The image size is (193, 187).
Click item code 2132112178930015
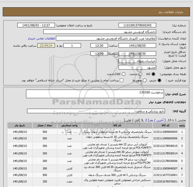(165, 146)
